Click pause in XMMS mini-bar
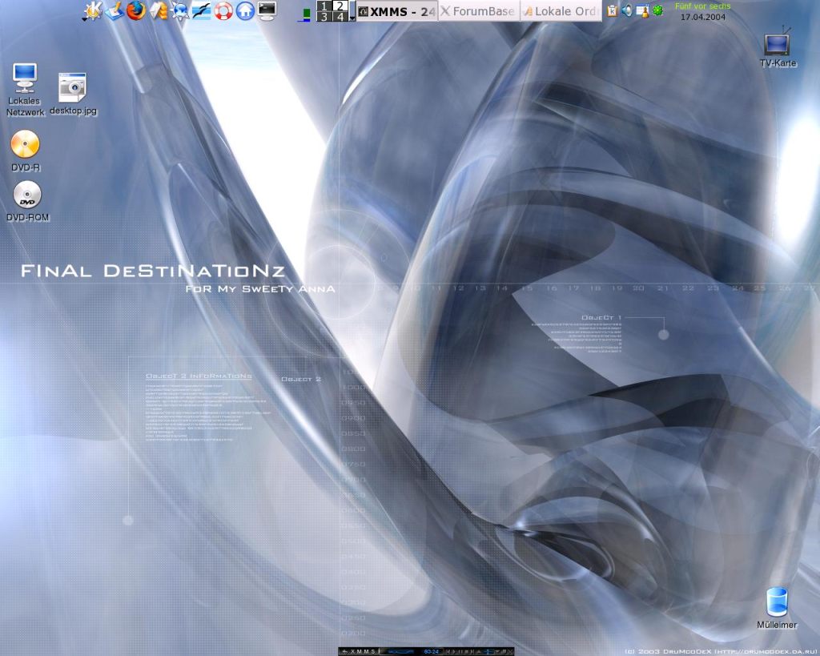Viewport: 820px width, 656px height. [x=460, y=652]
